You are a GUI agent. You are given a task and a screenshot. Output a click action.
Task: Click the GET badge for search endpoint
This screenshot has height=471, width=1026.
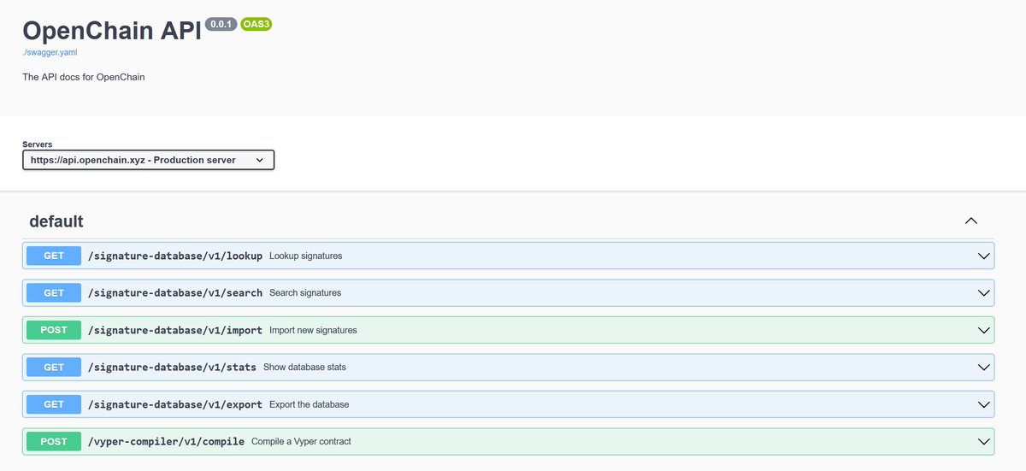coord(54,293)
